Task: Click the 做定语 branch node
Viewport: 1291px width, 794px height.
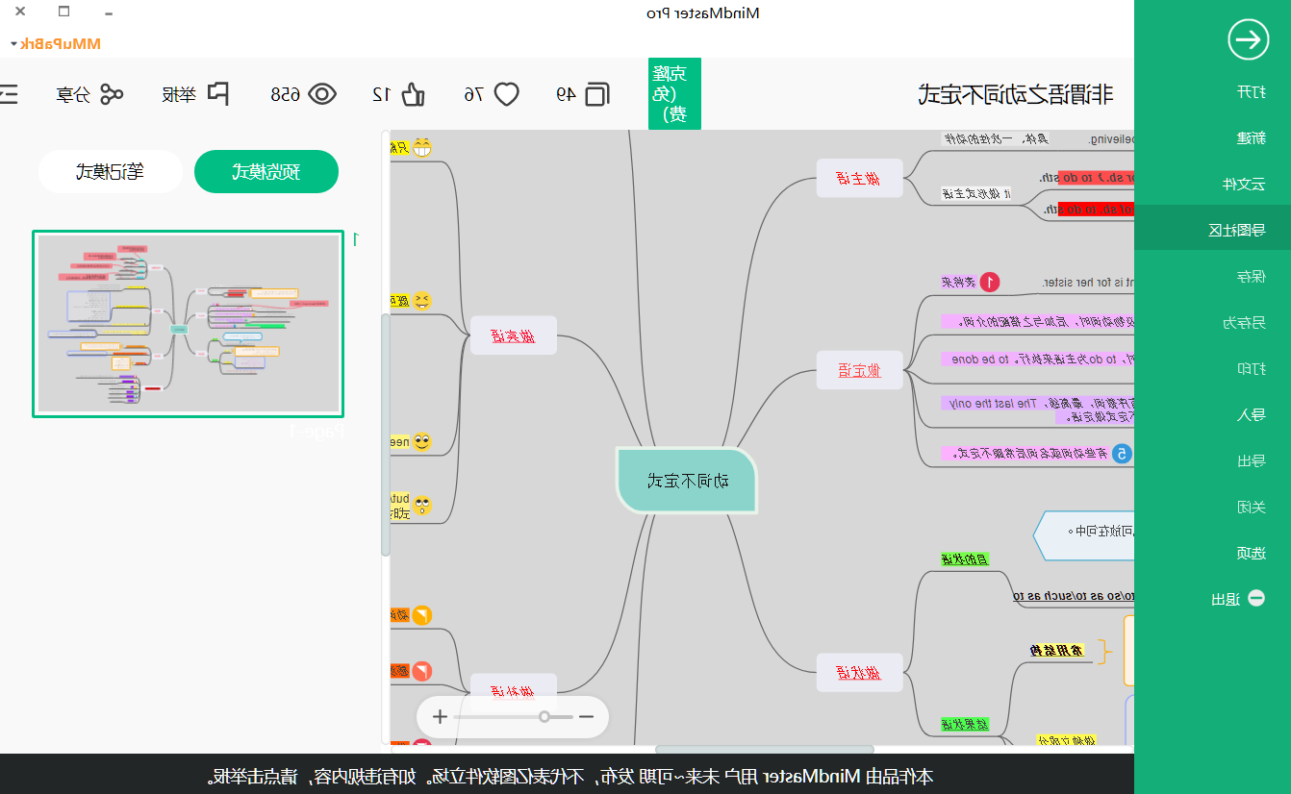Action: click(x=860, y=370)
